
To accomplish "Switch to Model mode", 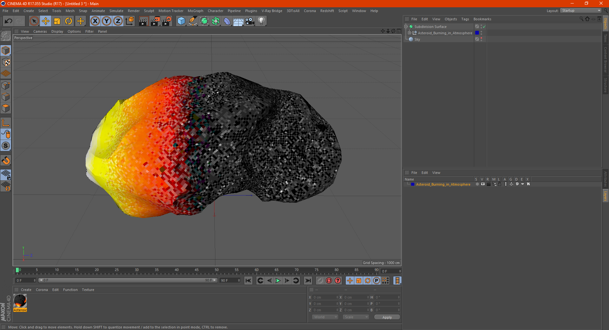I will (x=6, y=51).
